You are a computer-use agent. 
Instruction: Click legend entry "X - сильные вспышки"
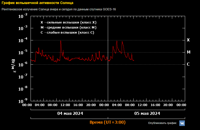point(68,22)
